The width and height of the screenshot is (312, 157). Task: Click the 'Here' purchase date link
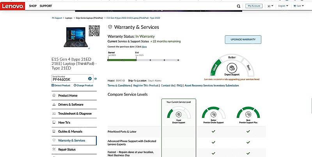click(144, 47)
